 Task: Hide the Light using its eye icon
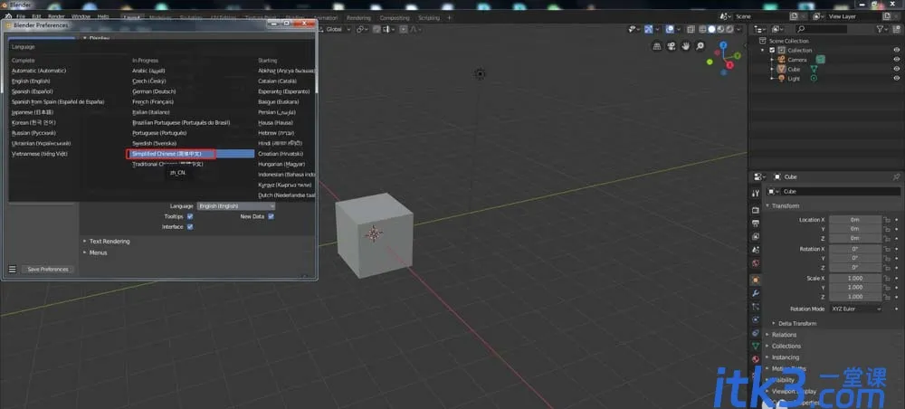(896, 78)
